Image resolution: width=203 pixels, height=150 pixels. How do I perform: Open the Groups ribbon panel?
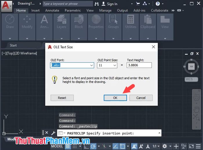click(x=113, y=27)
